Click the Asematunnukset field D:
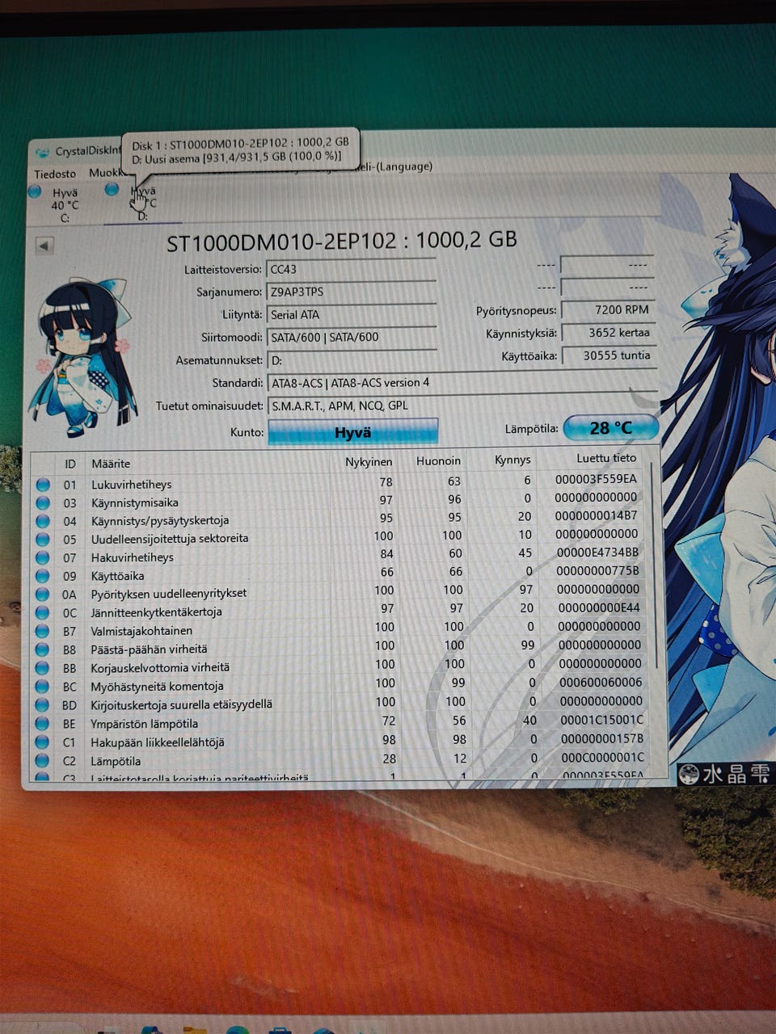The image size is (776, 1034). point(351,359)
